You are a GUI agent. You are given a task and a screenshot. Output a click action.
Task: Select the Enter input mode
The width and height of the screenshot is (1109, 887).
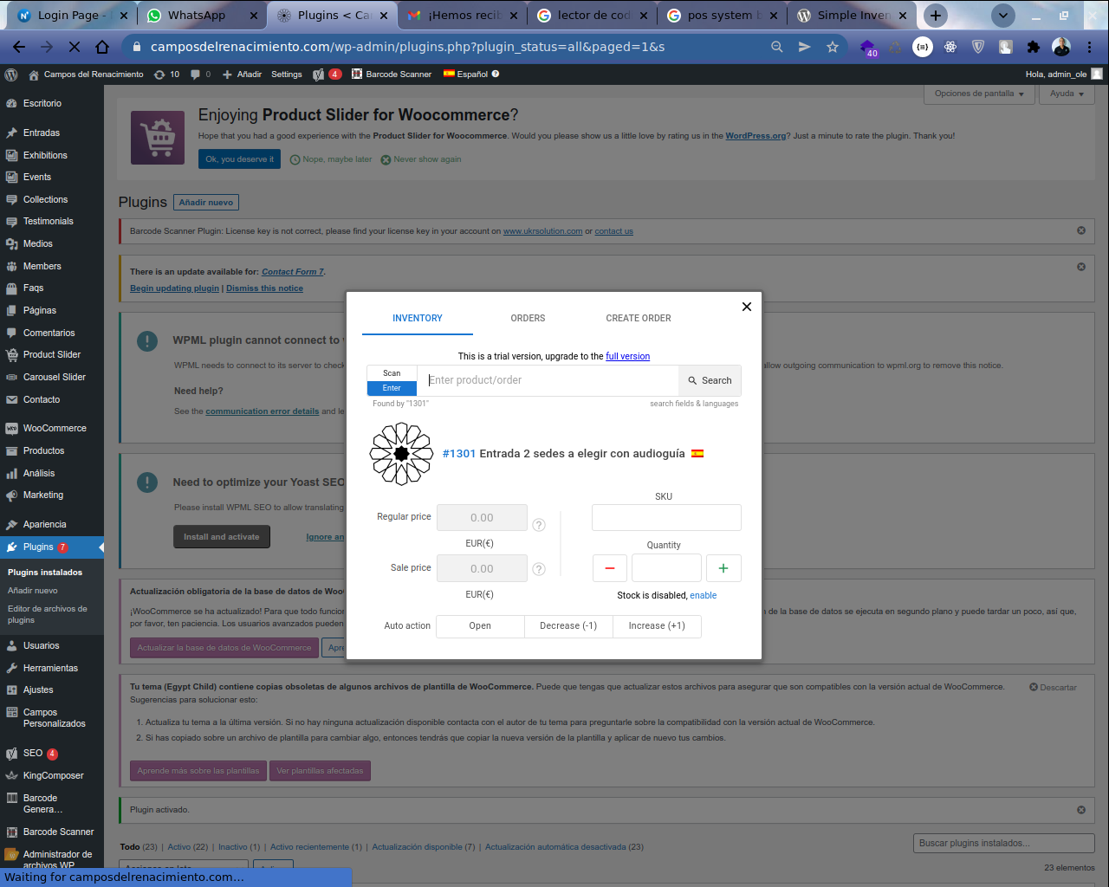tap(392, 388)
